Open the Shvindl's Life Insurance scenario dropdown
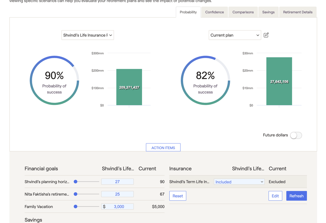 pyautogui.click(x=88, y=35)
